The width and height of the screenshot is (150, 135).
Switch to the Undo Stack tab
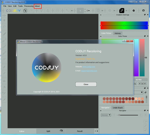[117, 108]
